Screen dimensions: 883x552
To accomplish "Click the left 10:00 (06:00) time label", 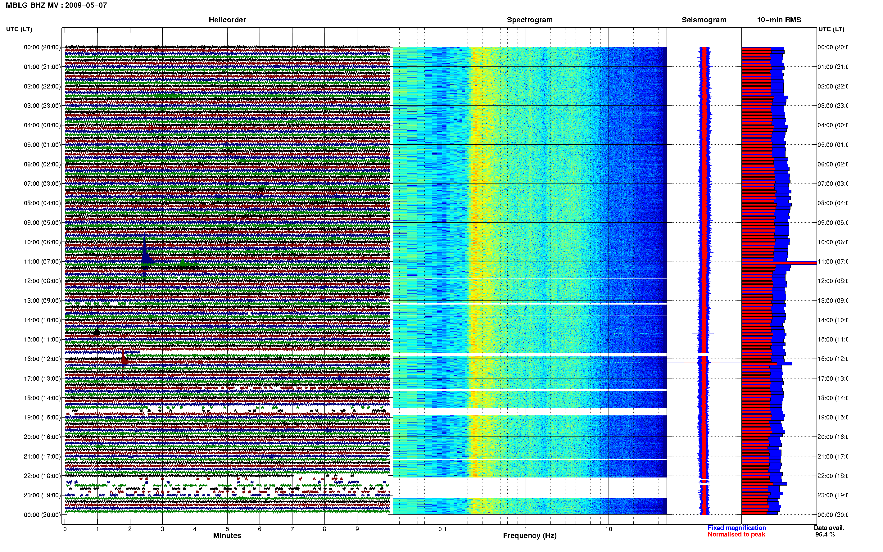I will click(x=42, y=242).
